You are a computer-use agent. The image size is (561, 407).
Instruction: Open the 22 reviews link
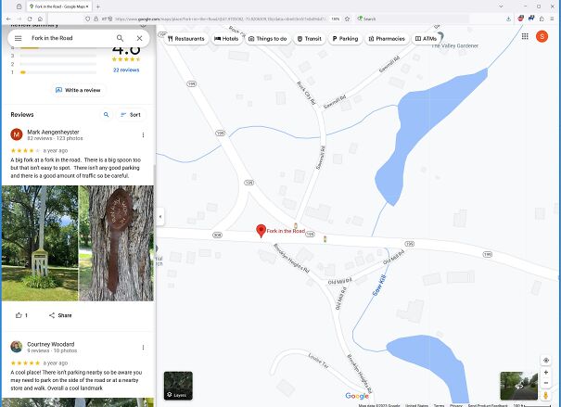click(126, 70)
